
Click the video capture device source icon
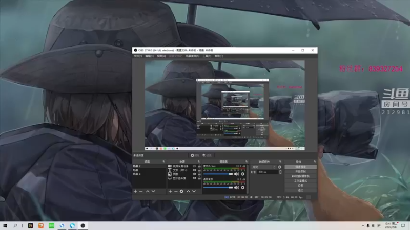[x=170, y=166]
